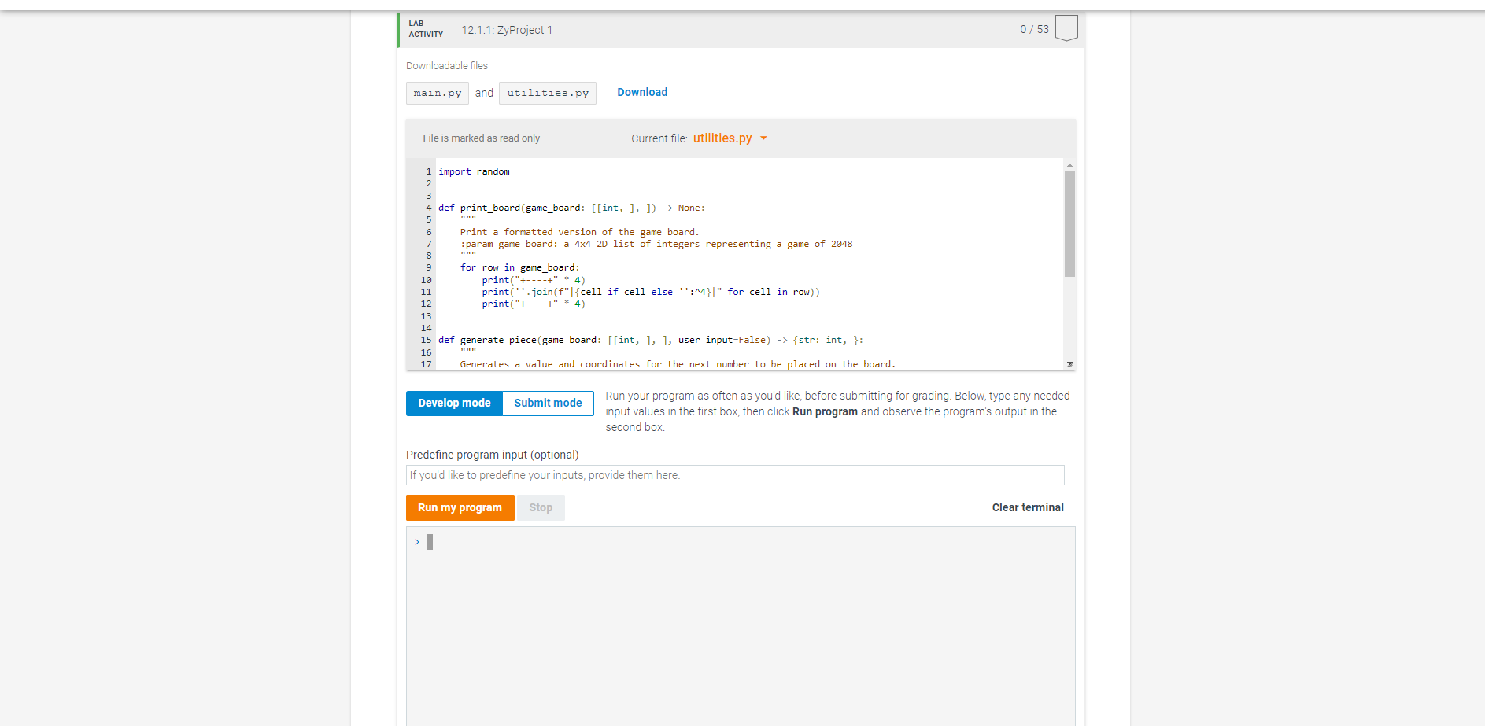Viewport: 1485px width, 726px height.
Task: Click the 'import random' line in the code
Action: pyautogui.click(x=474, y=171)
